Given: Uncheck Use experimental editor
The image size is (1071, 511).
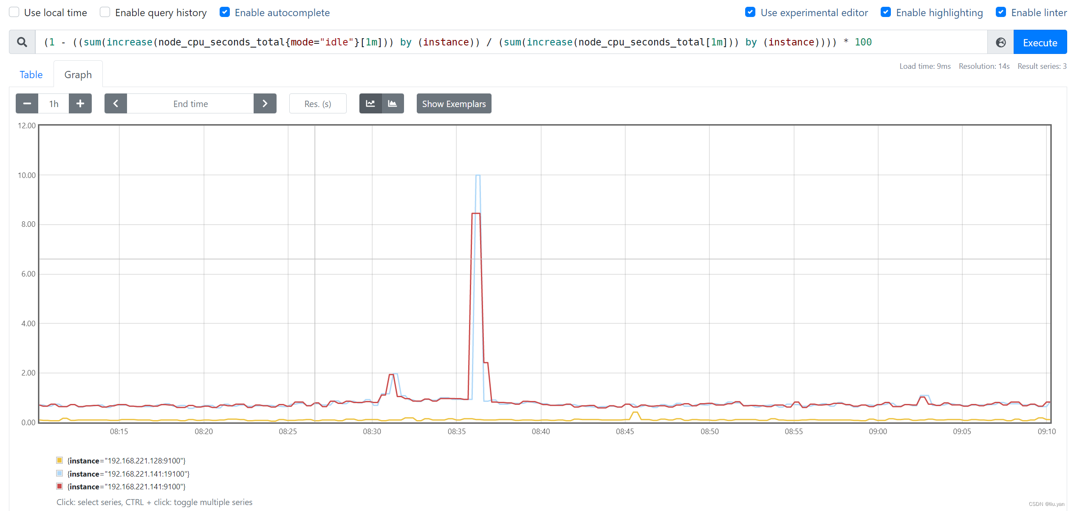Looking at the screenshot, I should [x=750, y=12].
